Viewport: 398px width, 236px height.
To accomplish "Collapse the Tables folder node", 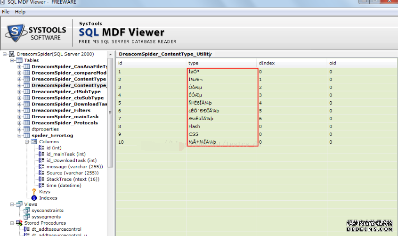I will click(x=12, y=60).
